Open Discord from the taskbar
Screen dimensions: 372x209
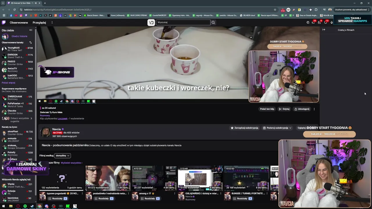[46, 206]
